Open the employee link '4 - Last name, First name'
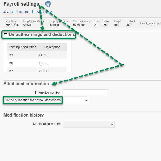Screen dimensions: 161x161 [28, 12]
